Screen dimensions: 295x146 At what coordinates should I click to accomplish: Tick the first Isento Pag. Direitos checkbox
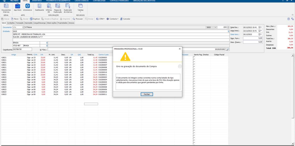(194, 57)
